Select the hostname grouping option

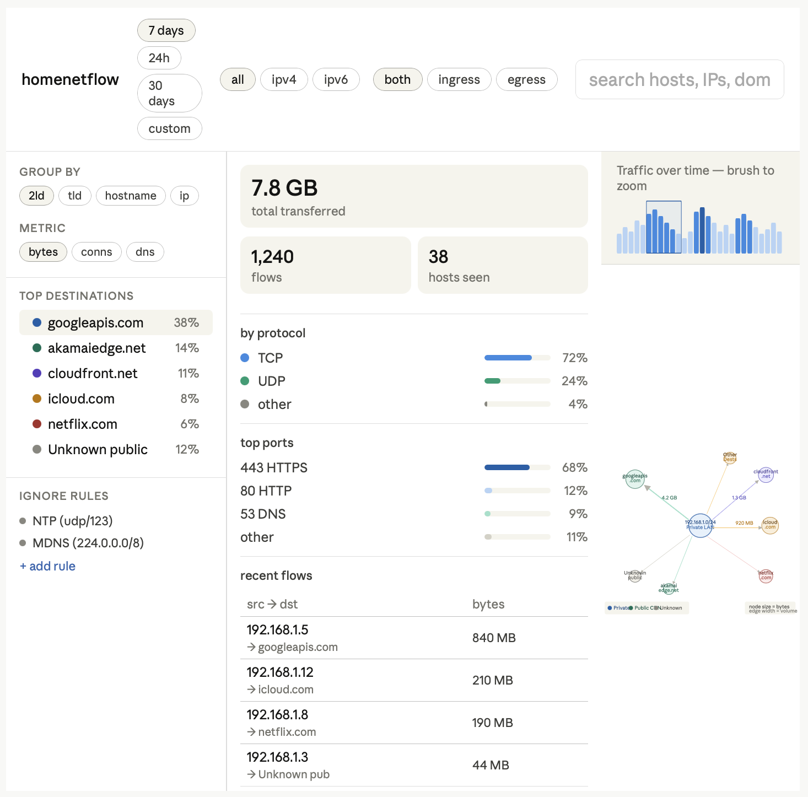tap(131, 196)
